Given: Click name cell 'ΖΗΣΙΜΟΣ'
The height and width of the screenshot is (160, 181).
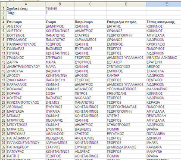Looking at the screenshot, I should coord(60,102).
